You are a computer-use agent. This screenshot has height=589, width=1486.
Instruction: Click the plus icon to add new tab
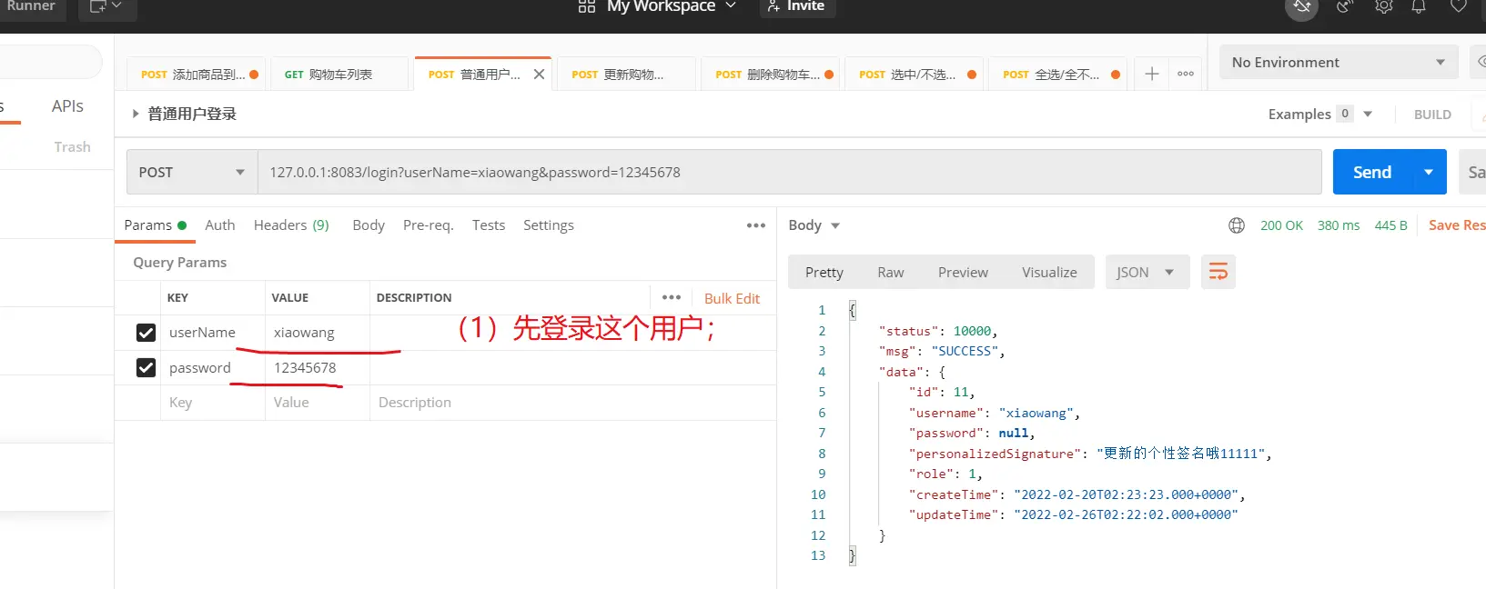[1151, 74]
